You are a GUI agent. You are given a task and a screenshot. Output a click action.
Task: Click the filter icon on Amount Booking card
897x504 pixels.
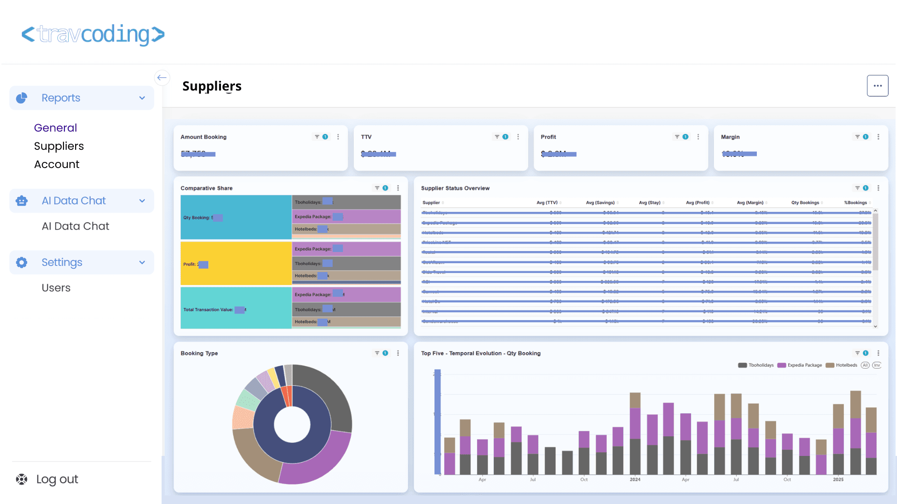[317, 137]
